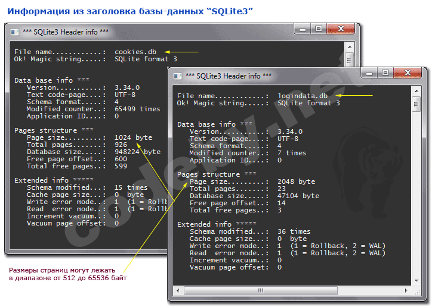432x307 pixels.
Task: Click 'SQLite format 3' in logindata.db window
Action: click(x=308, y=103)
